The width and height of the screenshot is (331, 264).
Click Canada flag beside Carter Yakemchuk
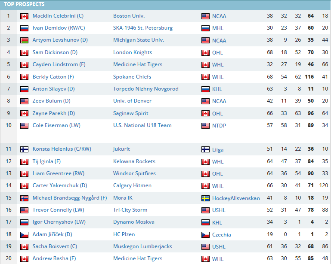[x=24, y=186]
